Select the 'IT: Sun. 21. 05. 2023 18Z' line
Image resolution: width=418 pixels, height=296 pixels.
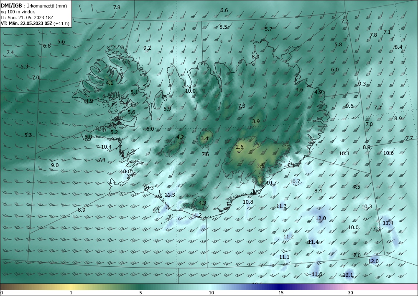pos(27,18)
